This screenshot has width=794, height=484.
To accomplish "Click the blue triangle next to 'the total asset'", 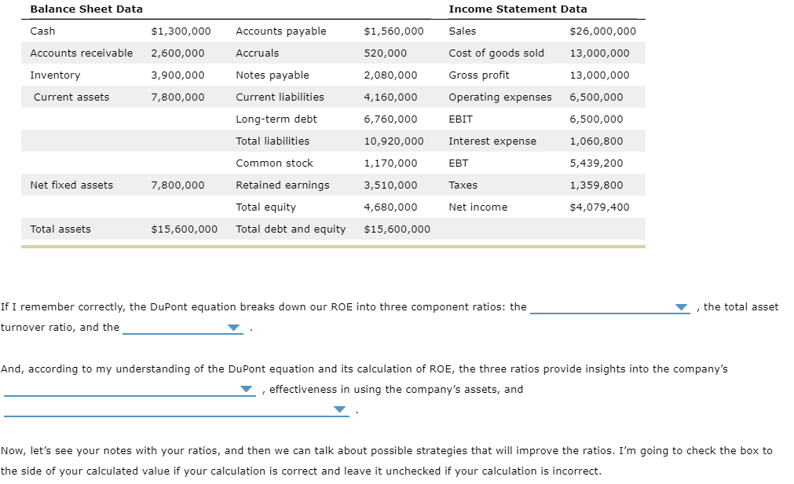I will tap(681, 307).
